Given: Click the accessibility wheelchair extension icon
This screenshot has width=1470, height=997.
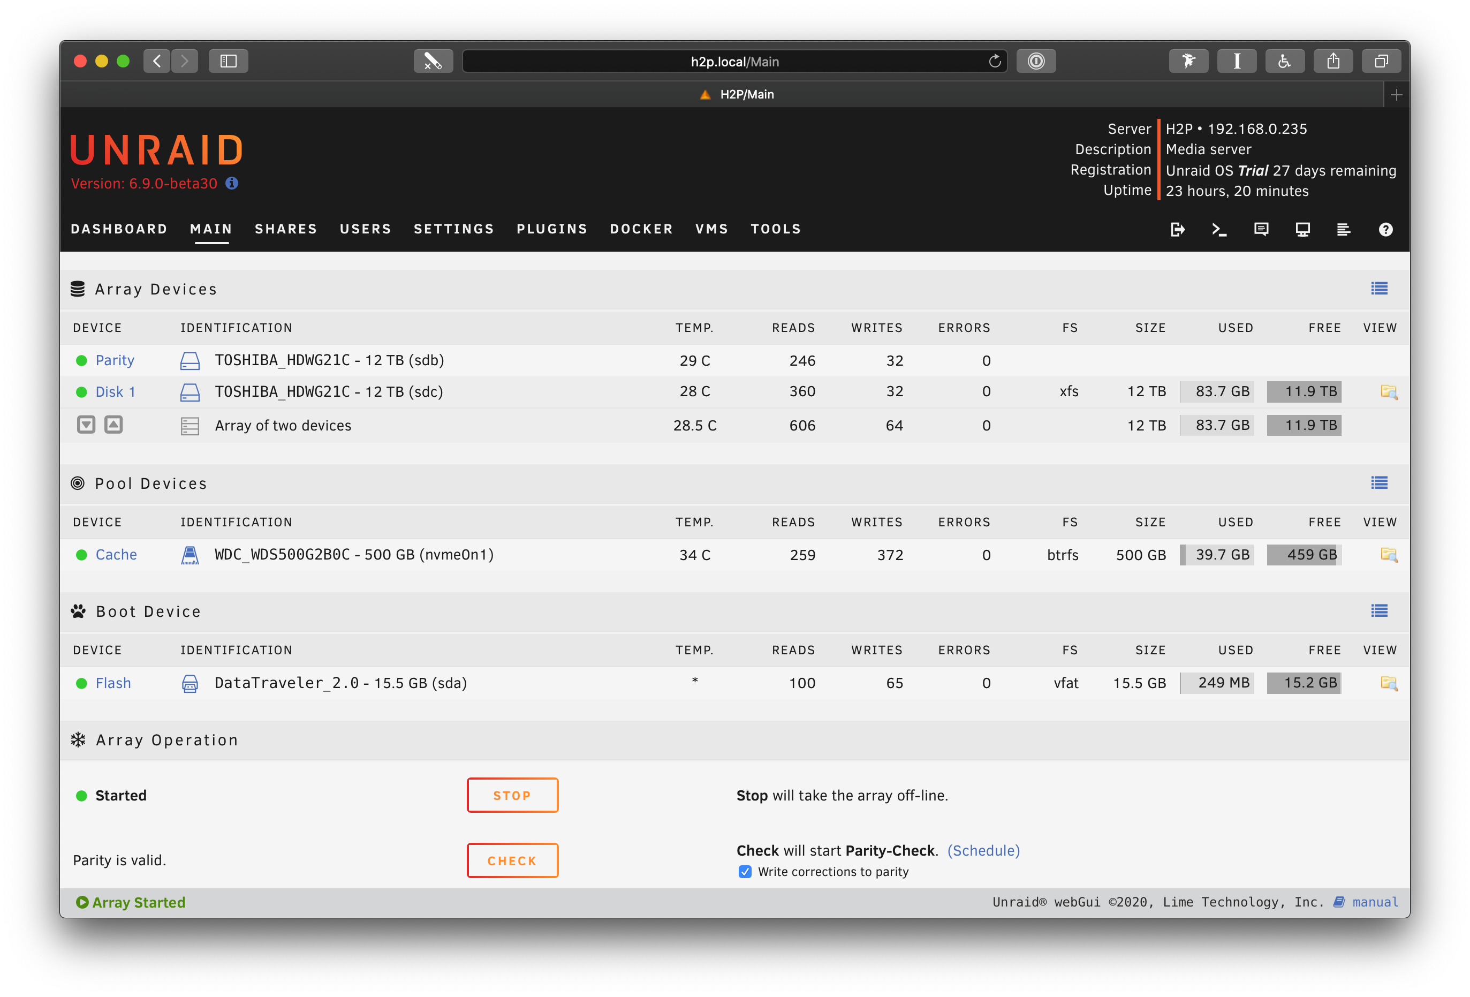Looking at the screenshot, I should click(x=1285, y=61).
